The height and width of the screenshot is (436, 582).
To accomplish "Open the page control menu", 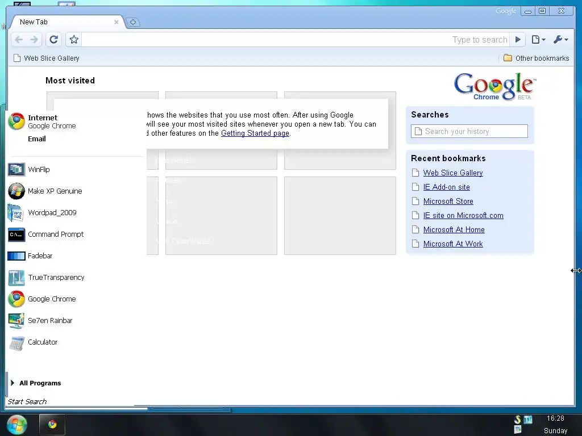I will 538,39.
